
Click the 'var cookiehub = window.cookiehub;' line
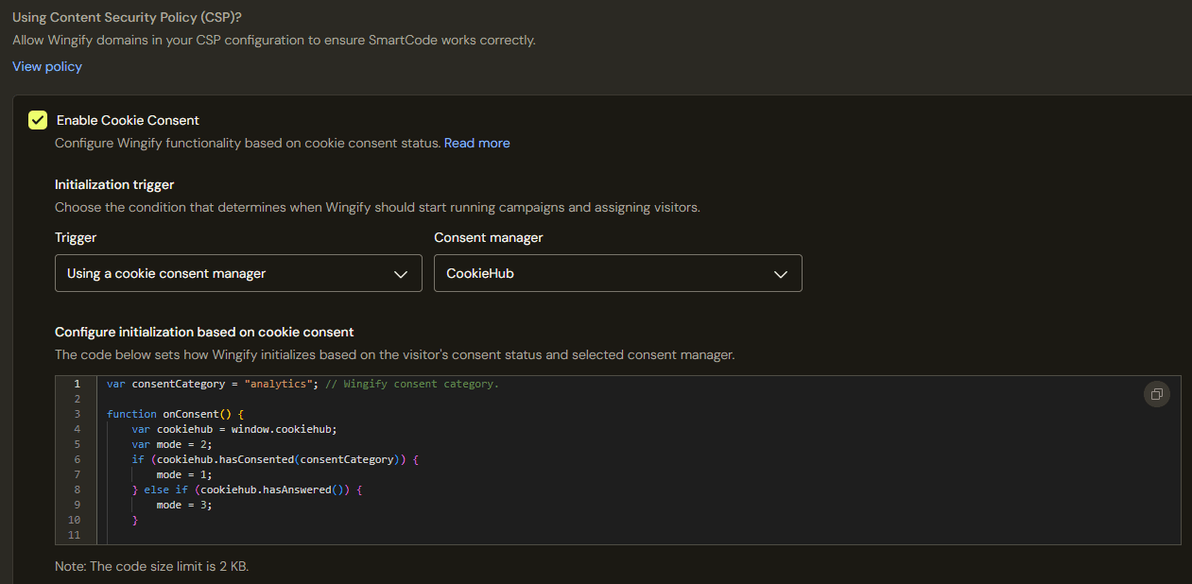tap(234, 429)
